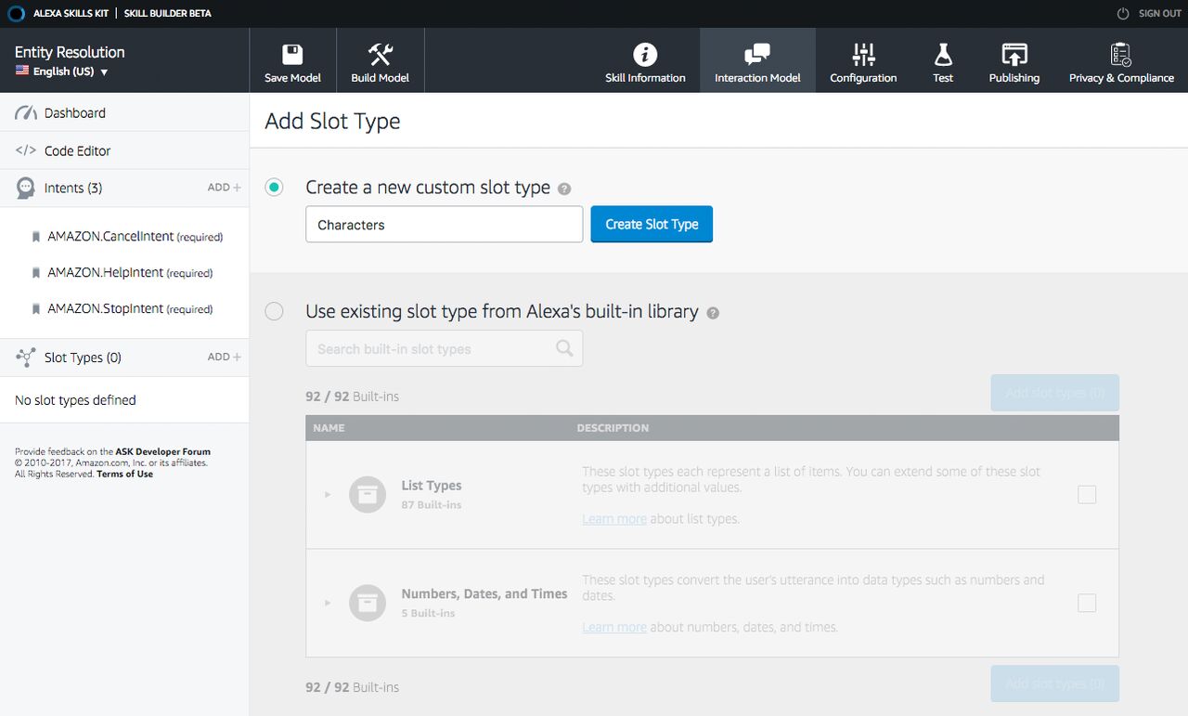Select AMAZON.CancelIntent in intents list
The height and width of the screenshot is (716, 1188).
[136, 237]
